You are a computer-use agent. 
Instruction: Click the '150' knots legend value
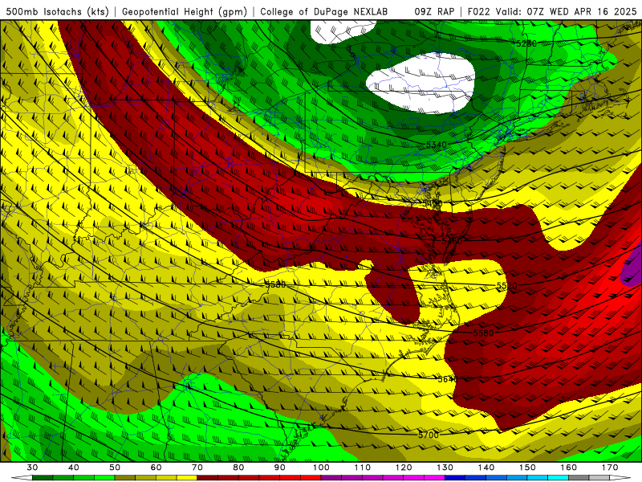(x=527, y=468)
